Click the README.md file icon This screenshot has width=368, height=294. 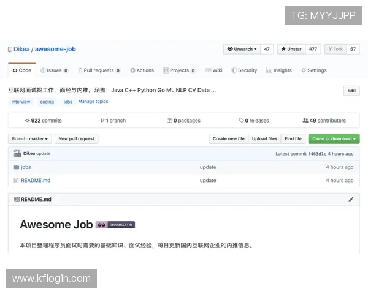(16, 181)
